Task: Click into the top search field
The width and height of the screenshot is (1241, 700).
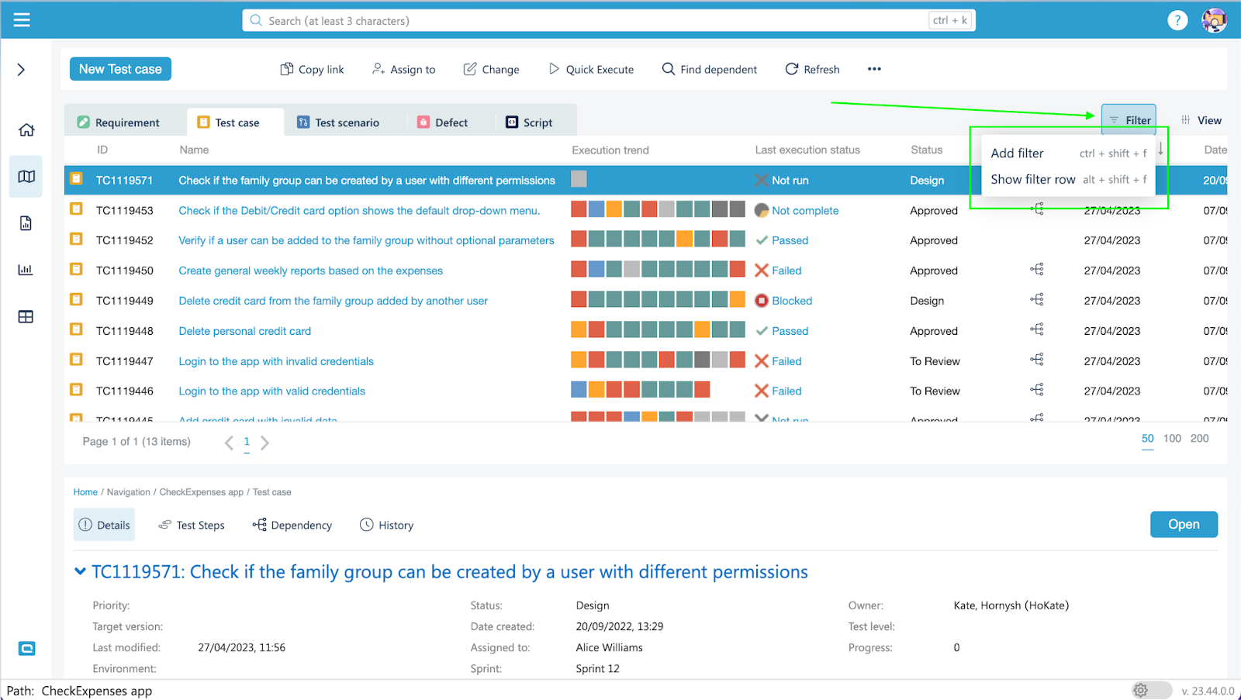Action: pos(589,21)
